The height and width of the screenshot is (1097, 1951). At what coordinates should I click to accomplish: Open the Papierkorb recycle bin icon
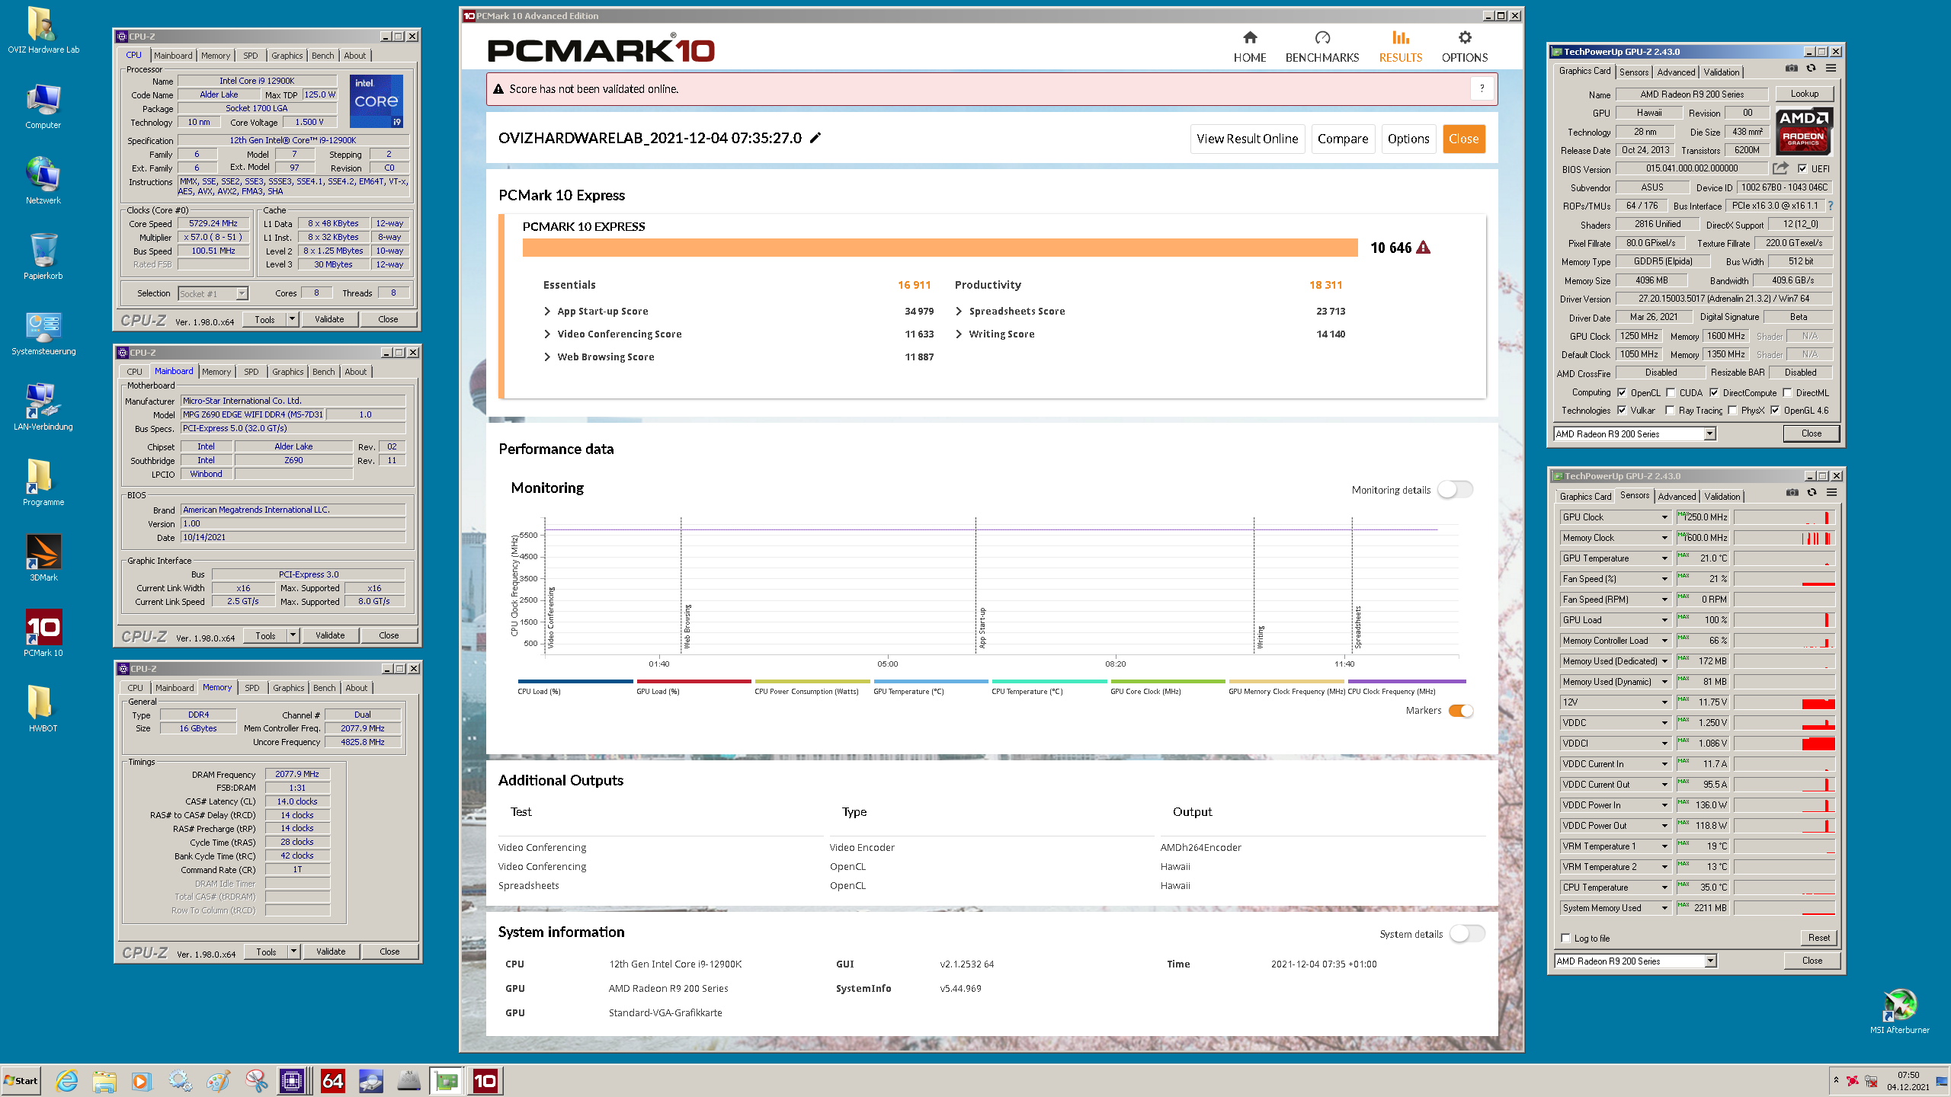[43, 257]
